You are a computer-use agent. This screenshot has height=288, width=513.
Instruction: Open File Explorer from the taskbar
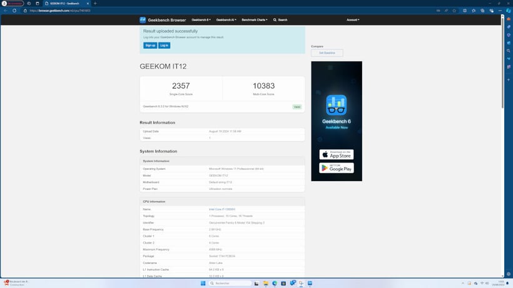pyautogui.click(x=266, y=283)
